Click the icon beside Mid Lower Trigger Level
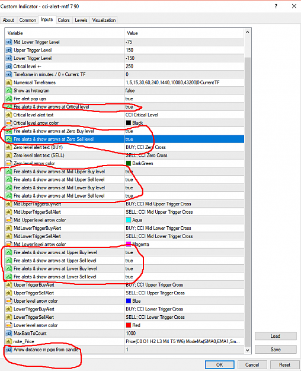 tap(9, 42)
